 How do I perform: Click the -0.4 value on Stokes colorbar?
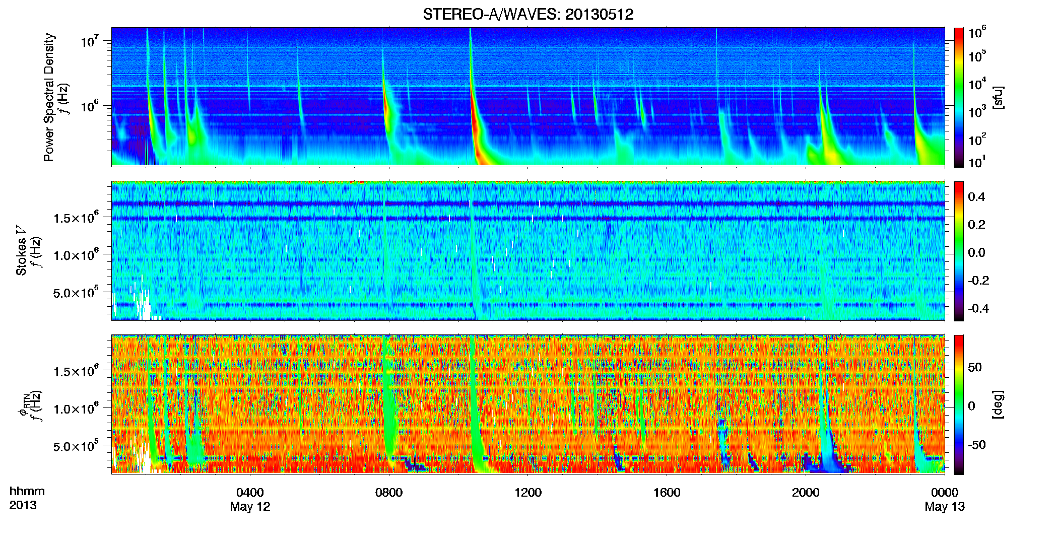tap(978, 308)
